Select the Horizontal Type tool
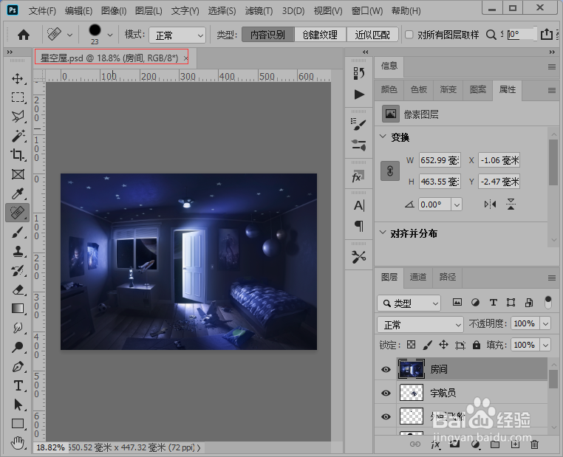Image resolution: width=563 pixels, height=457 pixels. point(18,385)
